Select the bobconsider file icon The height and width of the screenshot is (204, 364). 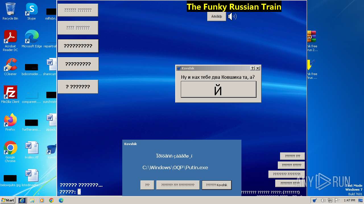click(32, 69)
